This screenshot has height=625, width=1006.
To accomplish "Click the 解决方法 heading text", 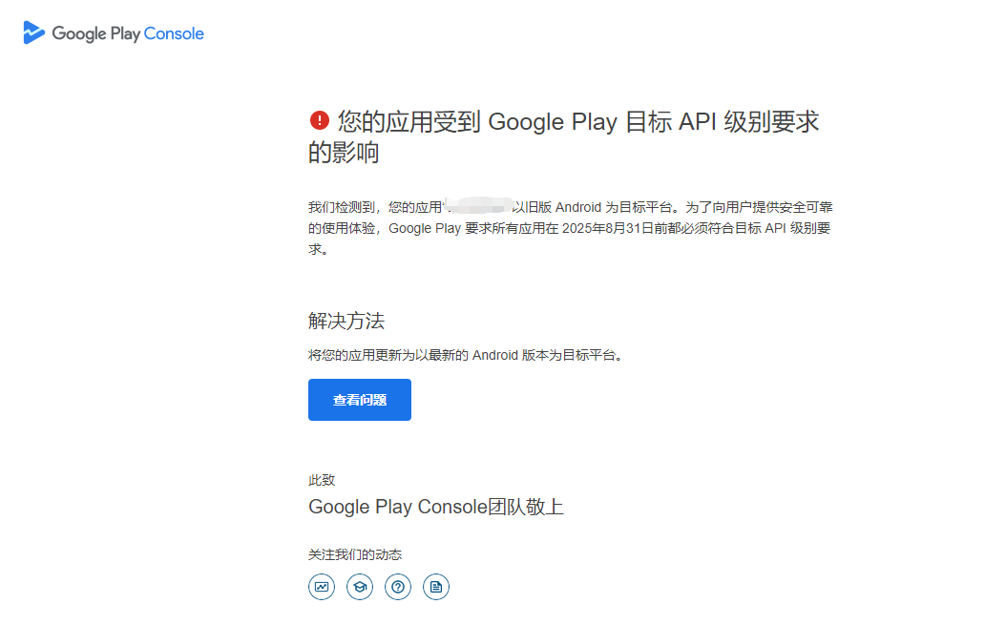I will coord(346,321).
